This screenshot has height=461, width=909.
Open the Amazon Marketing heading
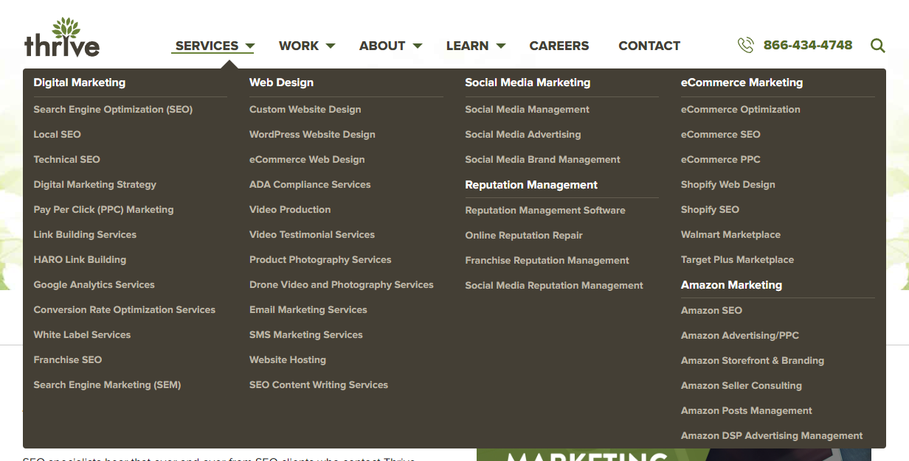(x=731, y=285)
